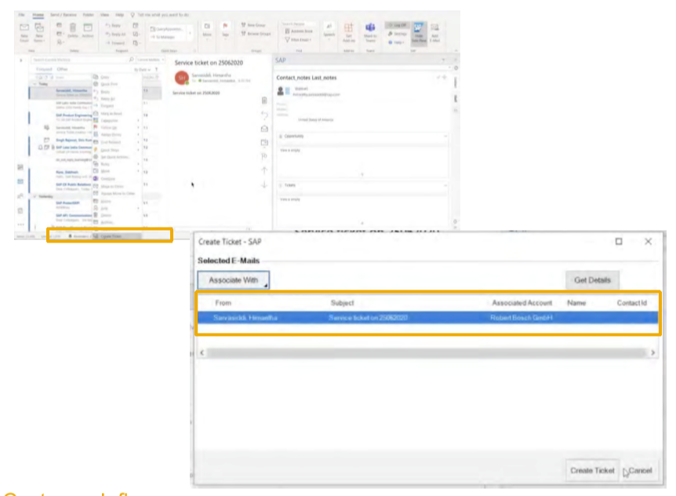Open the By Date sort dropdown

coord(142,69)
